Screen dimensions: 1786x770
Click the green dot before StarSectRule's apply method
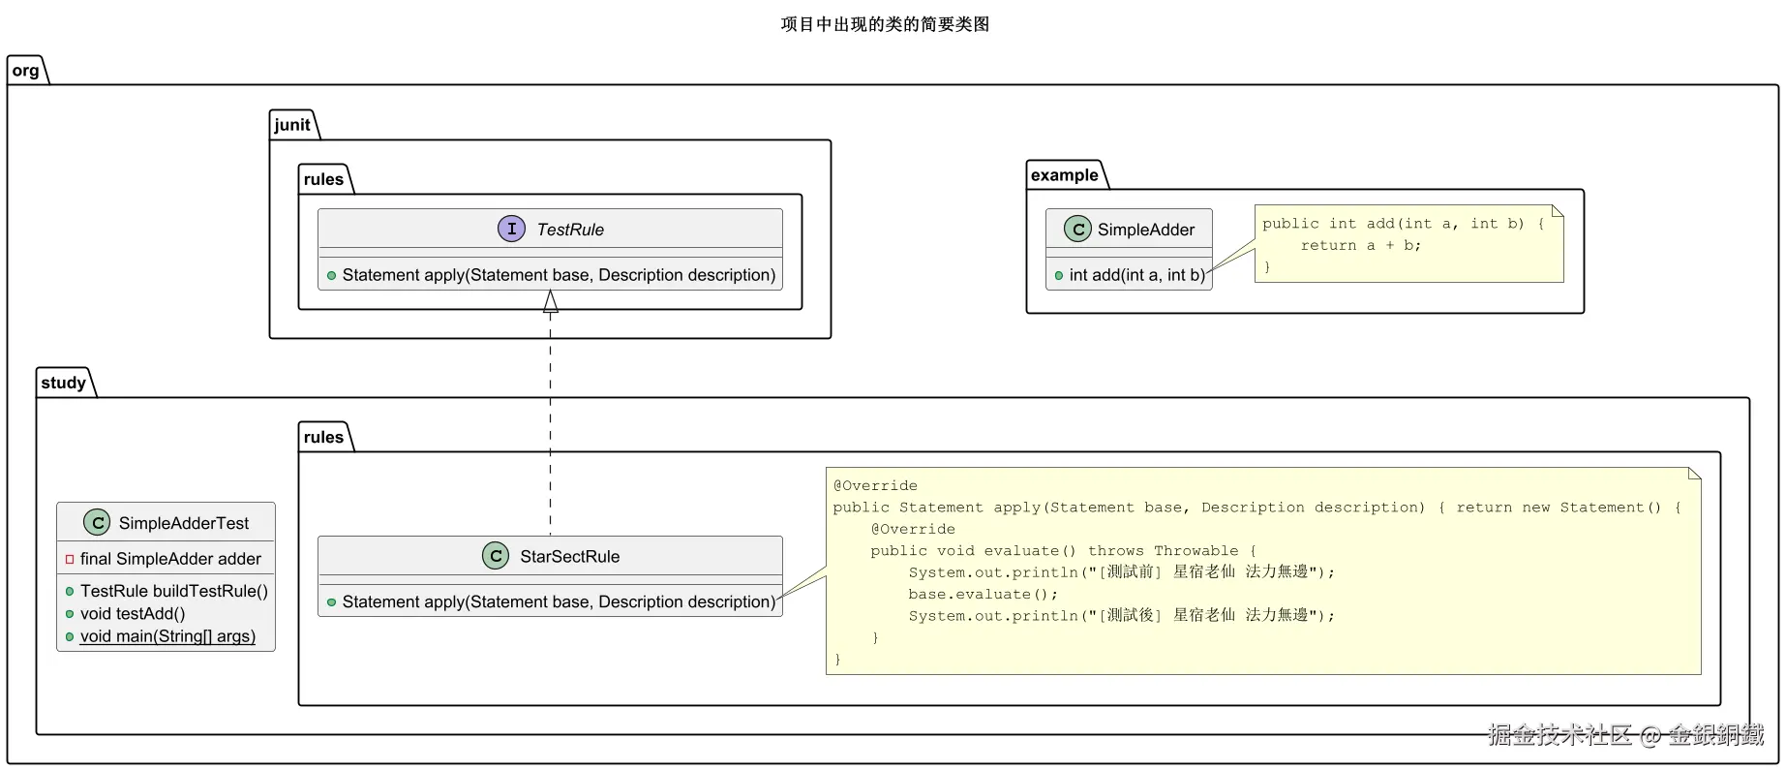pos(331,602)
